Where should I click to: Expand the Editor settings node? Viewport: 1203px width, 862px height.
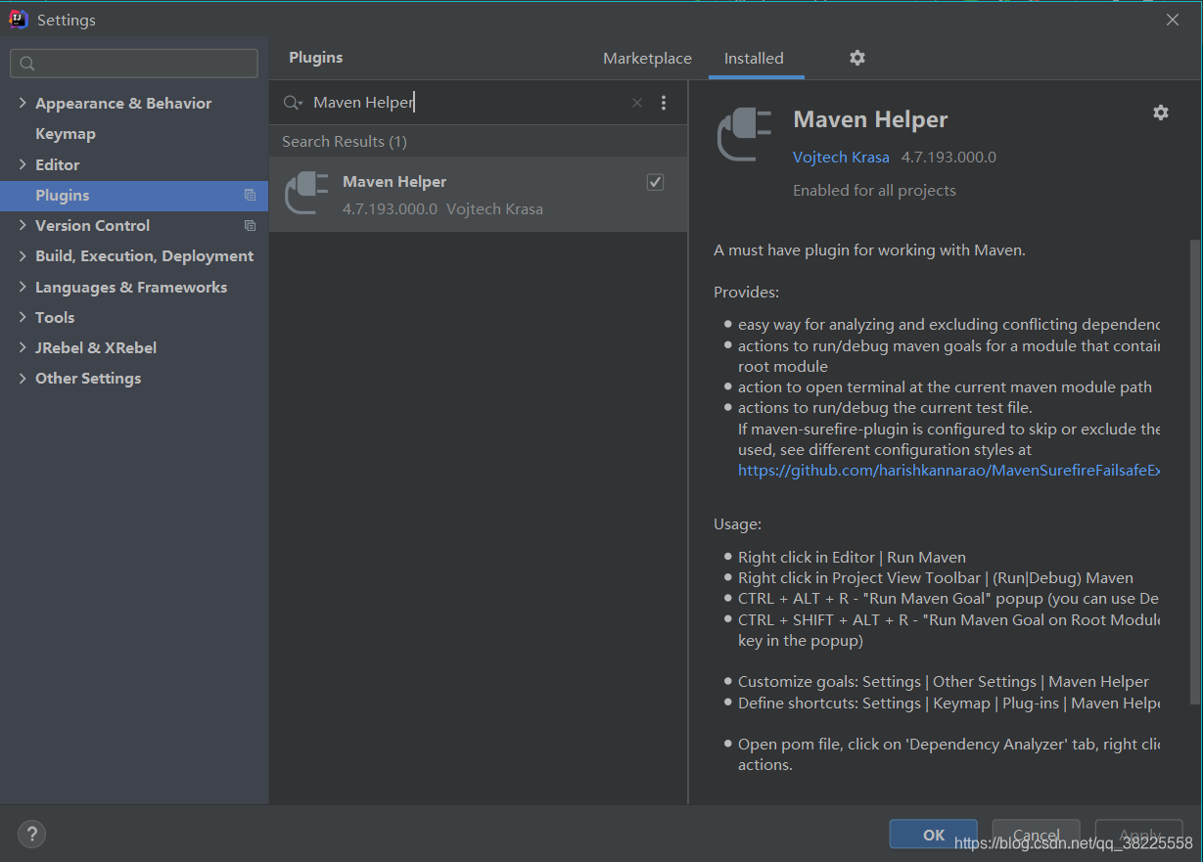[23, 164]
